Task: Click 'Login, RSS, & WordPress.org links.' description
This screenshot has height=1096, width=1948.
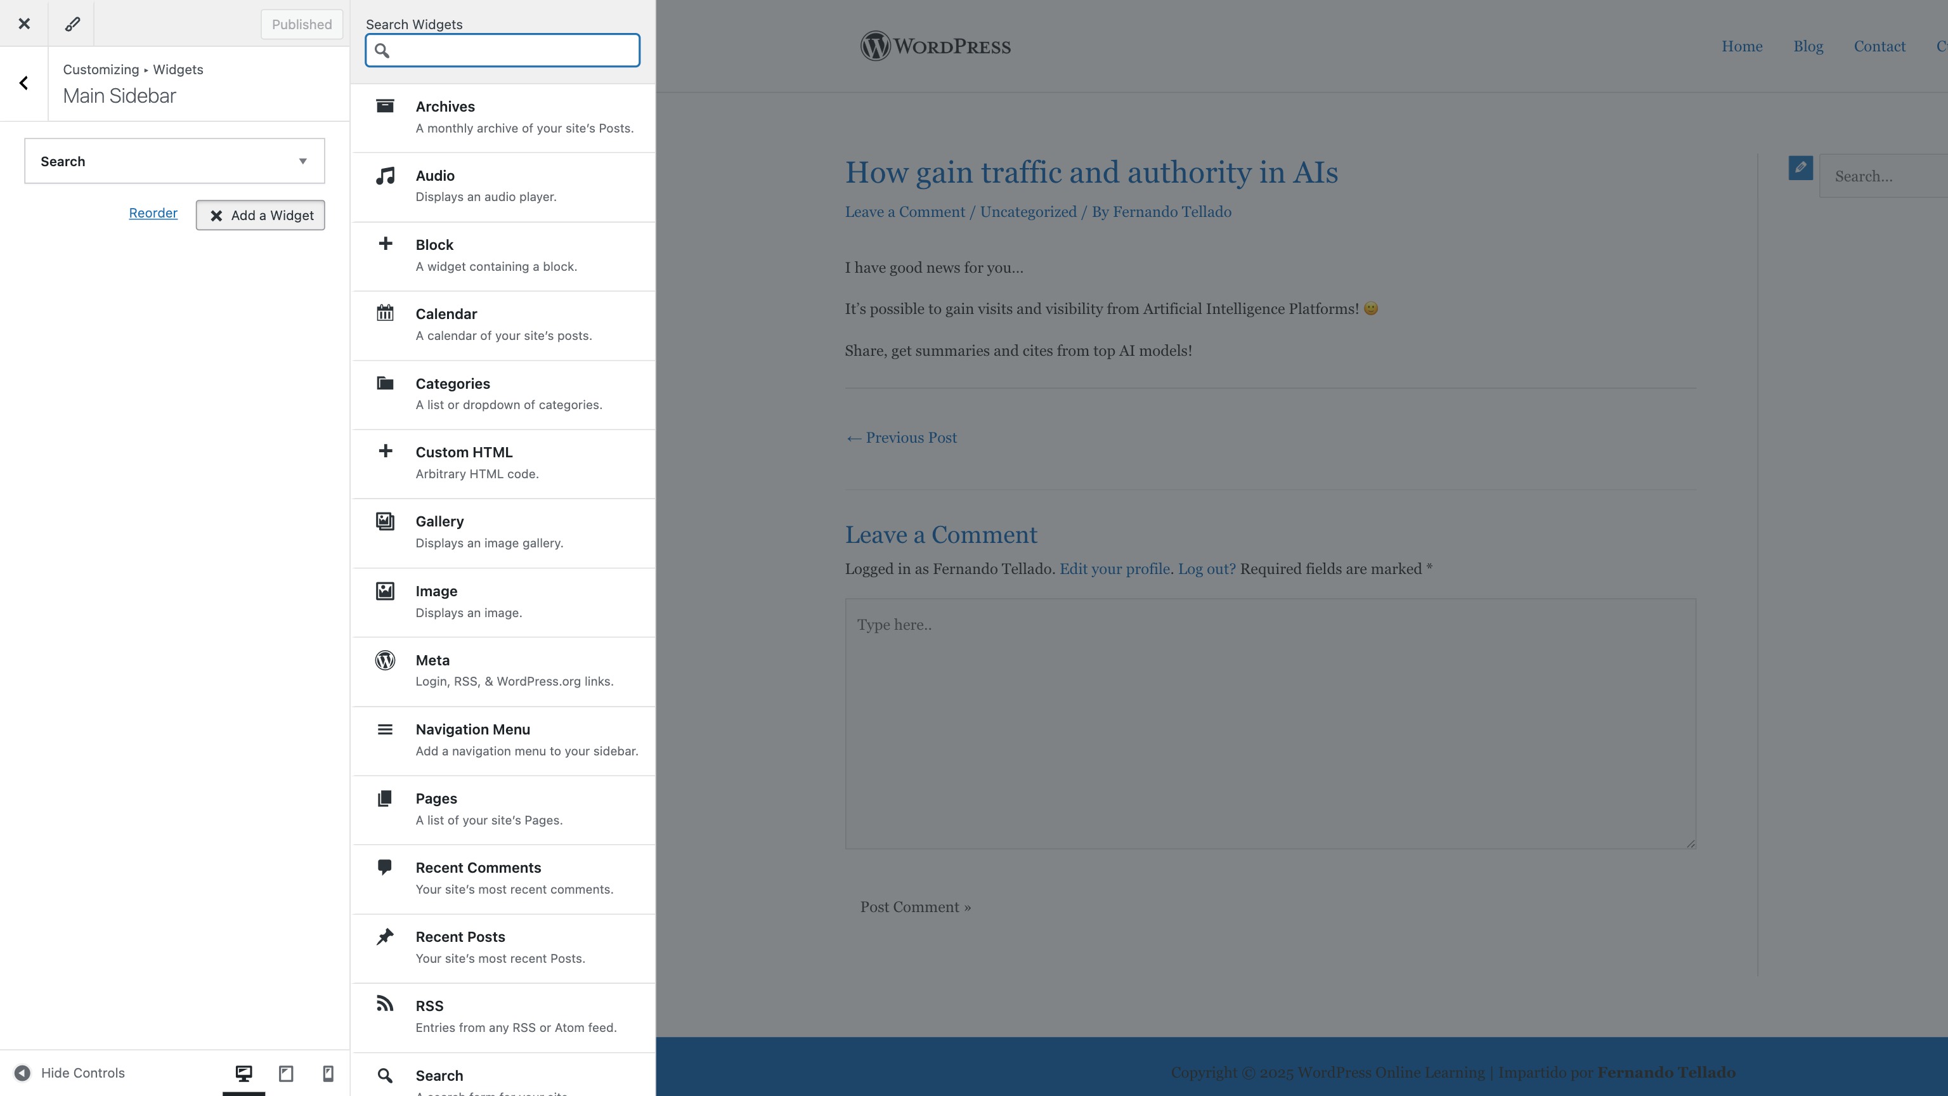Action: (514, 681)
